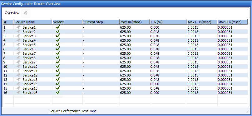This screenshot has width=252, height=116.
Task: Click the green verdict checkmark for Service16
Action: pos(58,92)
